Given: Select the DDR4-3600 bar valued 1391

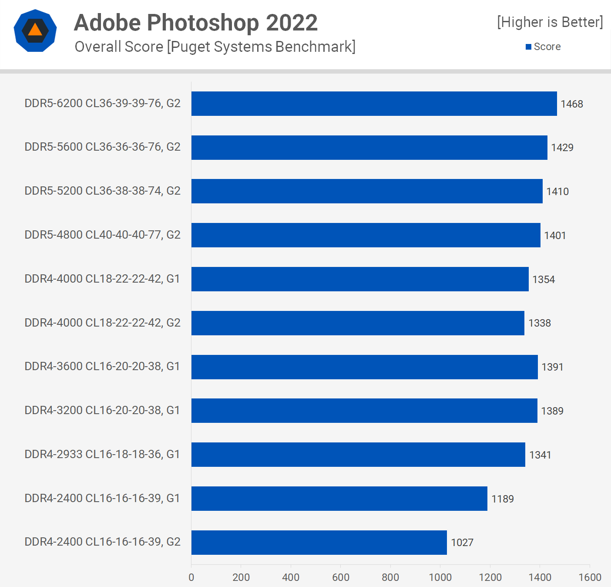Looking at the screenshot, I should tap(364, 367).
